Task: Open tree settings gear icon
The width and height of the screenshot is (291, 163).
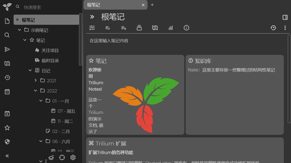Action: click(73, 157)
